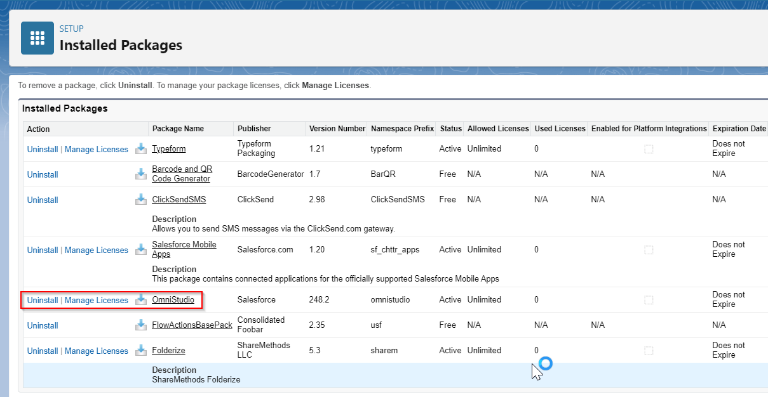Click the download icon next to Folderize
The height and width of the screenshot is (397, 768).
pos(140,350)
